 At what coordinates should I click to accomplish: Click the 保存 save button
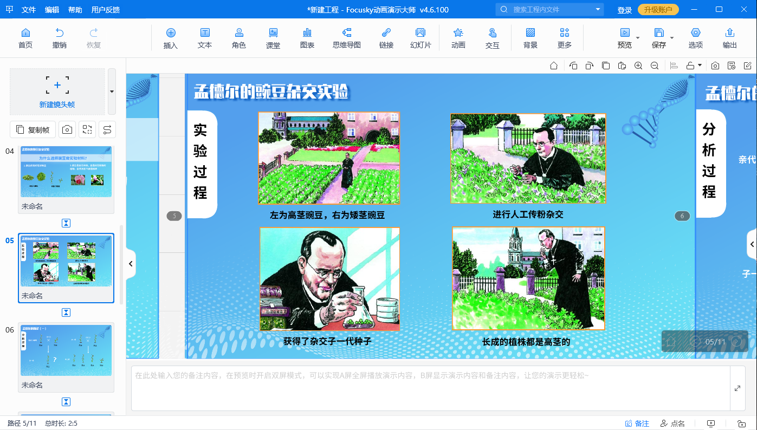pyautogui.click(x=659, y=38)
